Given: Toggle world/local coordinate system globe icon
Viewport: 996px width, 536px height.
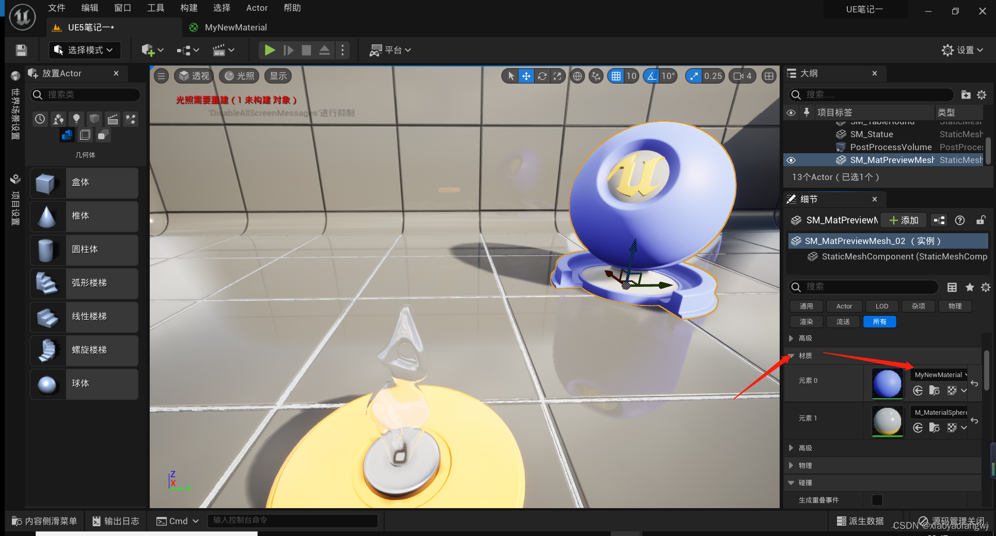Looking at the screenshot, I should click(x=577, y=76).
